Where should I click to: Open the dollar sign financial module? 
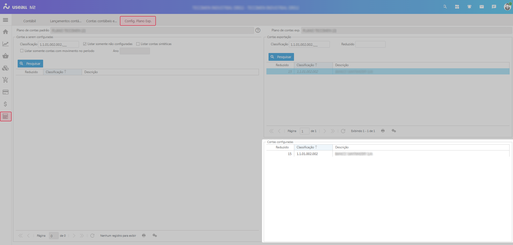click(5, 104)
